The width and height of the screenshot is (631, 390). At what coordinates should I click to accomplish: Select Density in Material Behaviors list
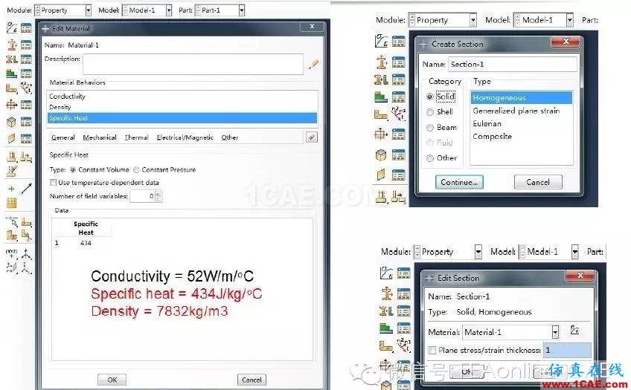click(182, 107)
